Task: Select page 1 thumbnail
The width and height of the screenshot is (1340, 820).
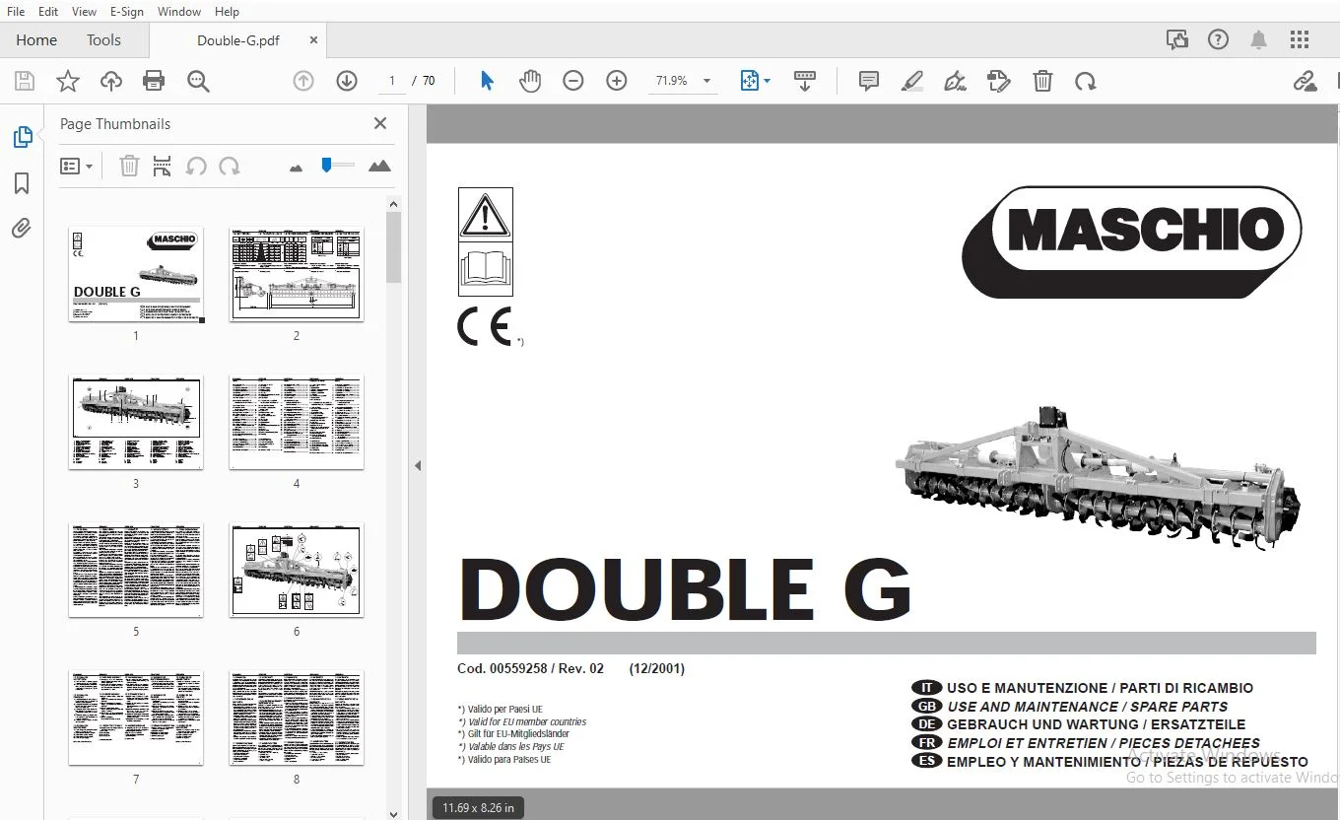Action: pyautogui.click(x=136, y=274)
